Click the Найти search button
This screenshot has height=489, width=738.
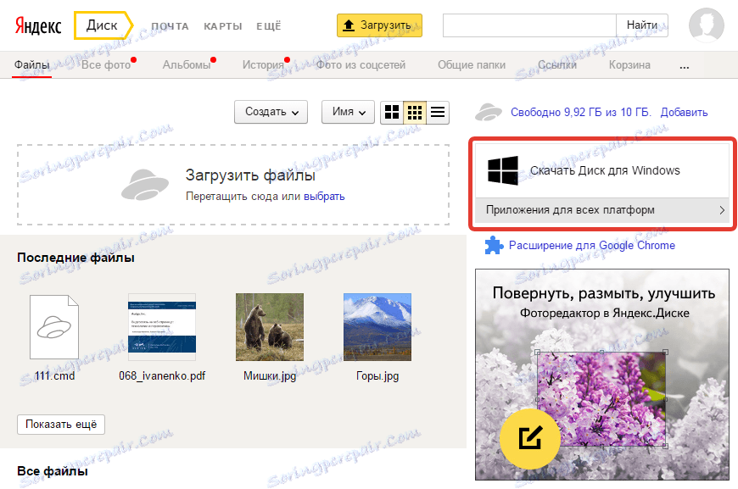point(642,25)
